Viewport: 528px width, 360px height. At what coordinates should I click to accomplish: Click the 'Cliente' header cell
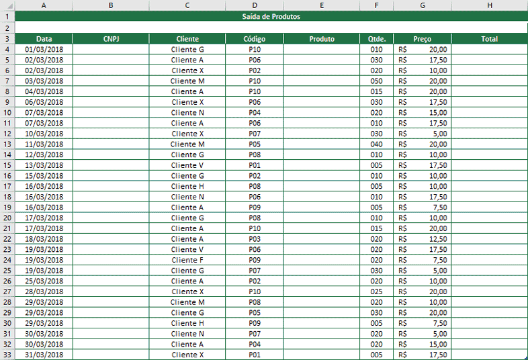pyautogui.click(x=187, y=39)
